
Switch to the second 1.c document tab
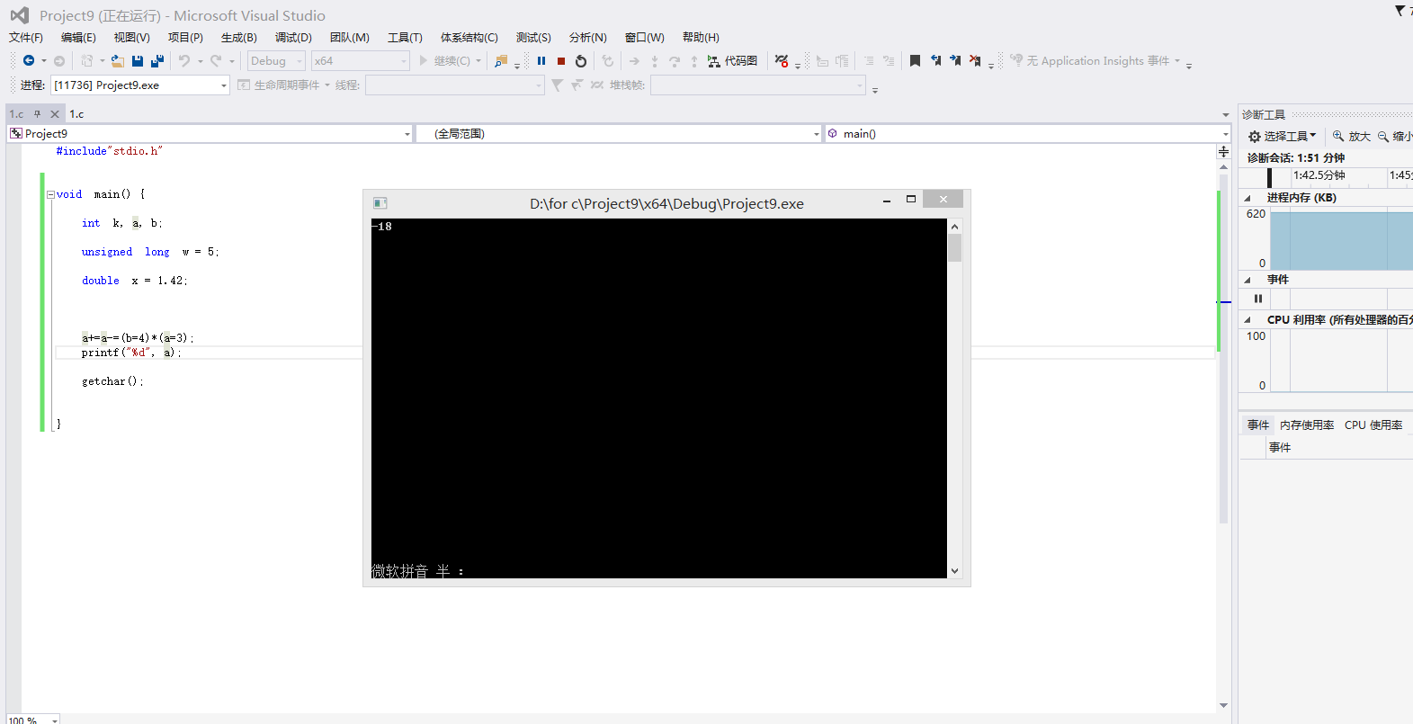77,114
